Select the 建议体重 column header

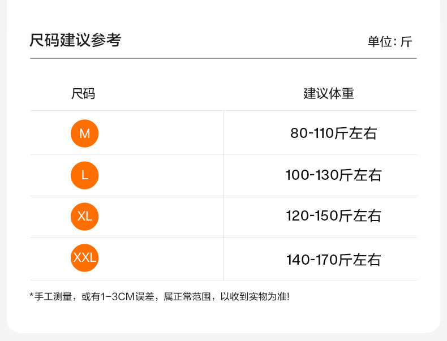[328, 94]
